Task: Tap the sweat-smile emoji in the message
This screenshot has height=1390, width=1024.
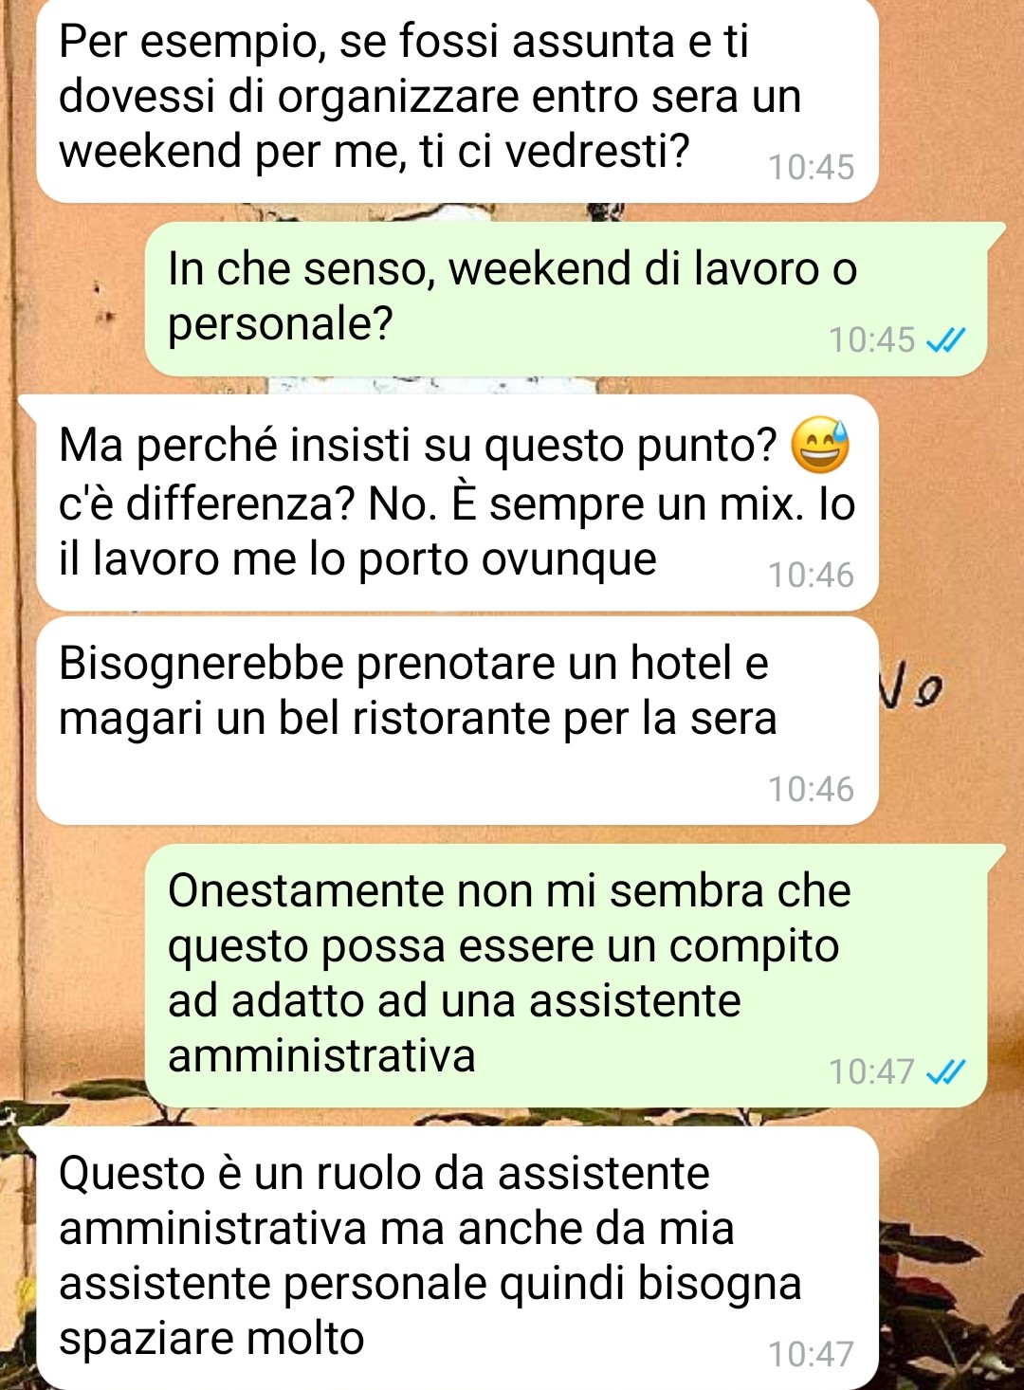Action: coord(821,446)
